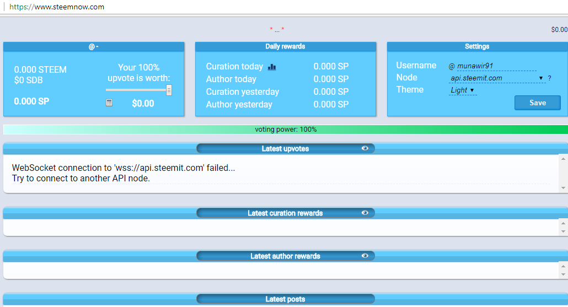Screen dimensions: 568x307
Task: Click the Latest posts header bar
Action: 286,299
